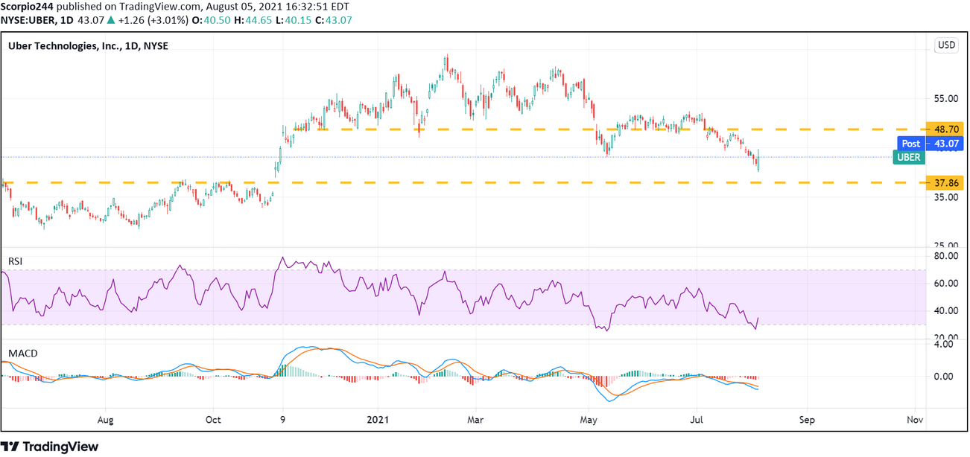Click the MACD indicator label

pyautogui.click(x=22, y=353)
